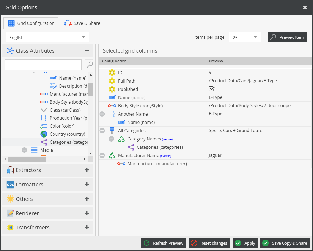Click the recycle icon beside Manufacturer Name
The image size is (313, 251).
[112, 156]
